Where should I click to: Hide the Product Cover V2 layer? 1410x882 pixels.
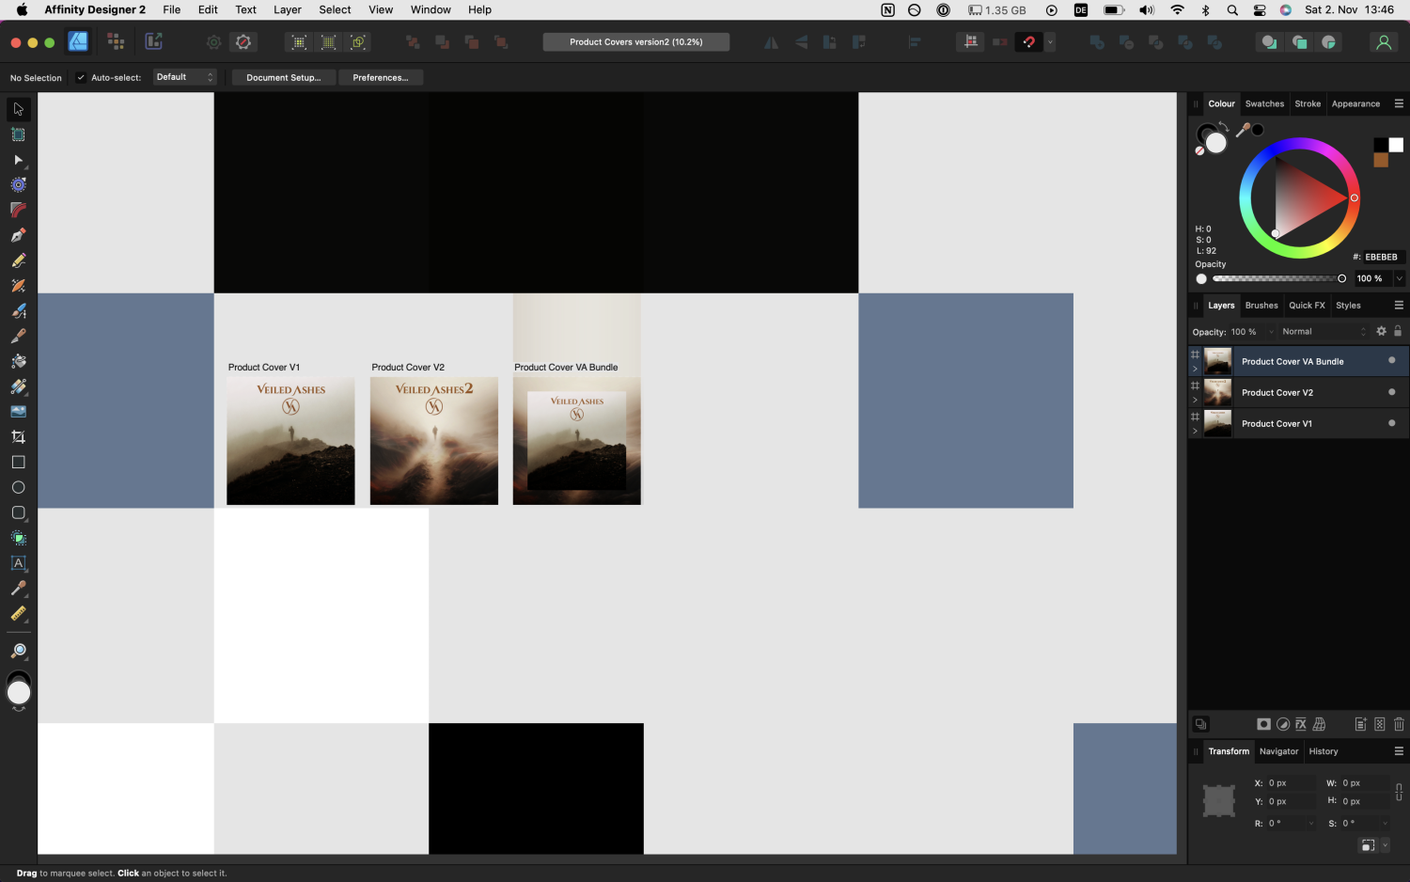tap(1391, 392)
